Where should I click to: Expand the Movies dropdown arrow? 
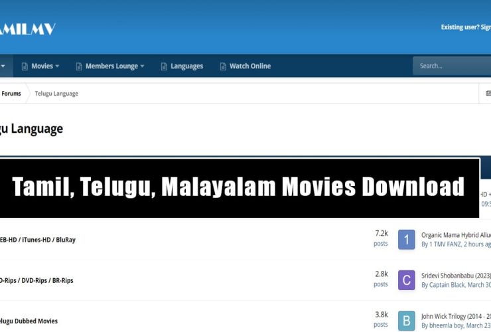57,66
